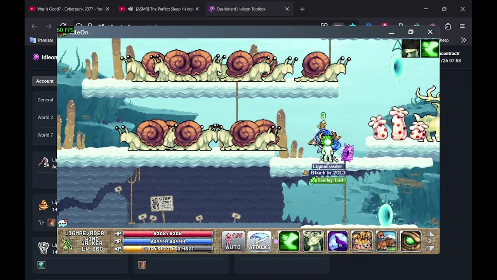Click the winged skull character icon in Toolbox
The image size is (497, 280).
43,247
